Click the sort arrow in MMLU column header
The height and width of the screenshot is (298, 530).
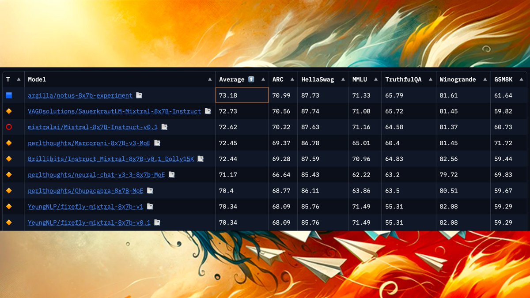click(x=376, y=79)
